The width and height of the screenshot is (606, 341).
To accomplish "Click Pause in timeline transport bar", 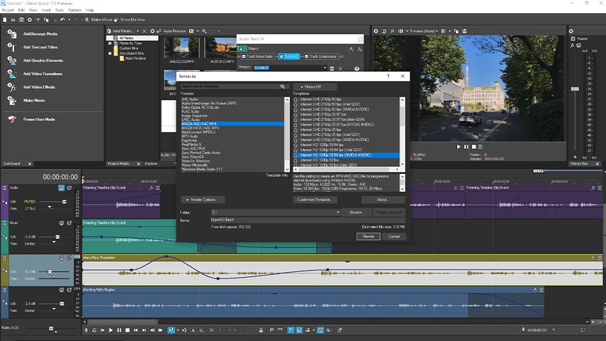I will pyautogui.click(x=119, y=330).
